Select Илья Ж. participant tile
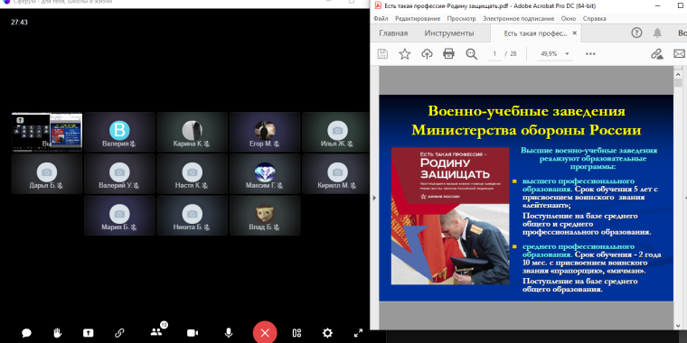687x343 pixels. coord(335,132)
